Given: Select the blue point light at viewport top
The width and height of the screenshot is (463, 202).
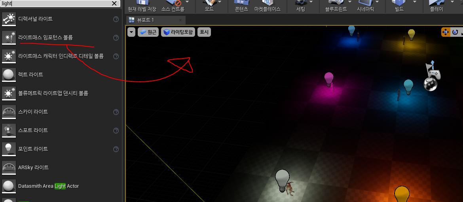Looking at the screenshot, I should point(351,30).
